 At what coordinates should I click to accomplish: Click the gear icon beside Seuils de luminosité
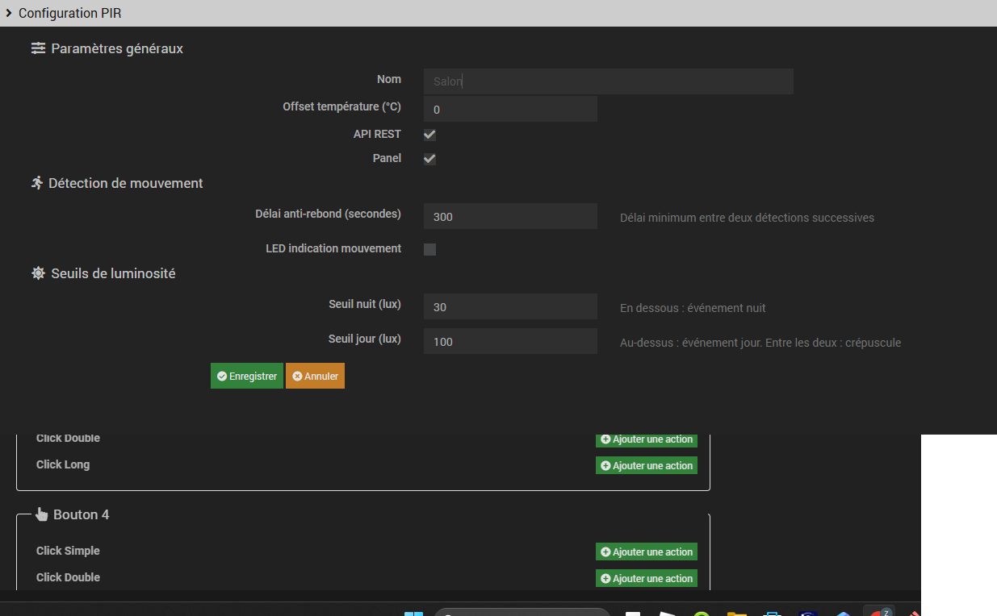(x=38, y=273)
